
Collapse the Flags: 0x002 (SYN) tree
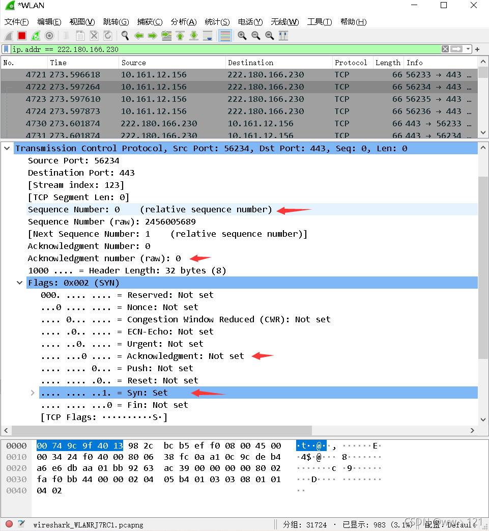point(20,283)
